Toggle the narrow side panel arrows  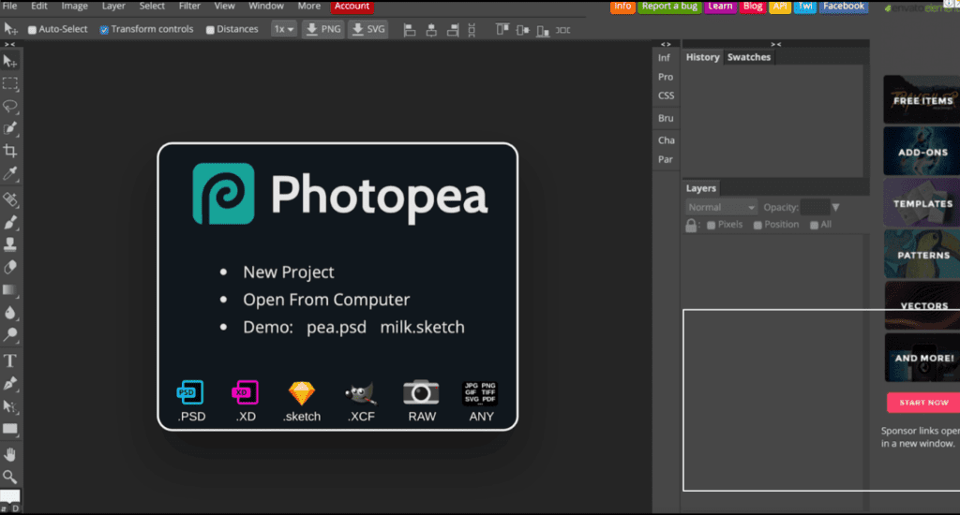pos(666,44)
